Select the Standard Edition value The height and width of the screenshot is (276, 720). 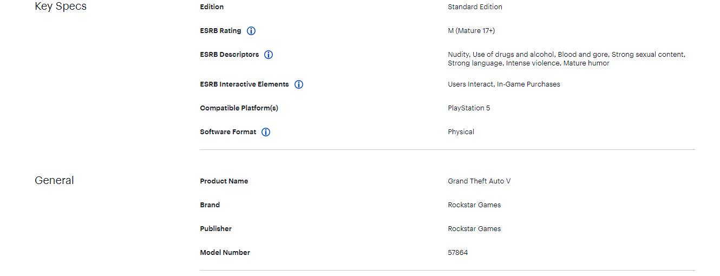(475, 7)
